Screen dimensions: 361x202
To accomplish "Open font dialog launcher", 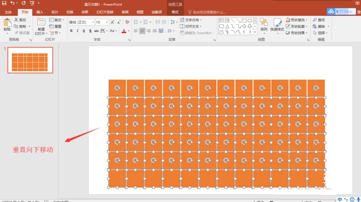I will click(x=129, y=40).
